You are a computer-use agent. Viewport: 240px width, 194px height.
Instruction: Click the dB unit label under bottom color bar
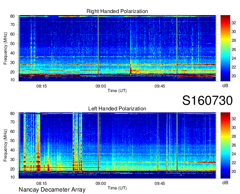(x=225, y=182)
